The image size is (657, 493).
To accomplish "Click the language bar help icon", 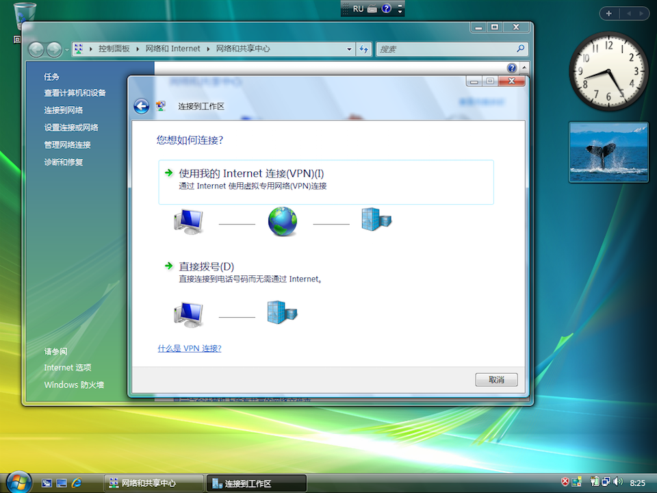I will [386, 8].
